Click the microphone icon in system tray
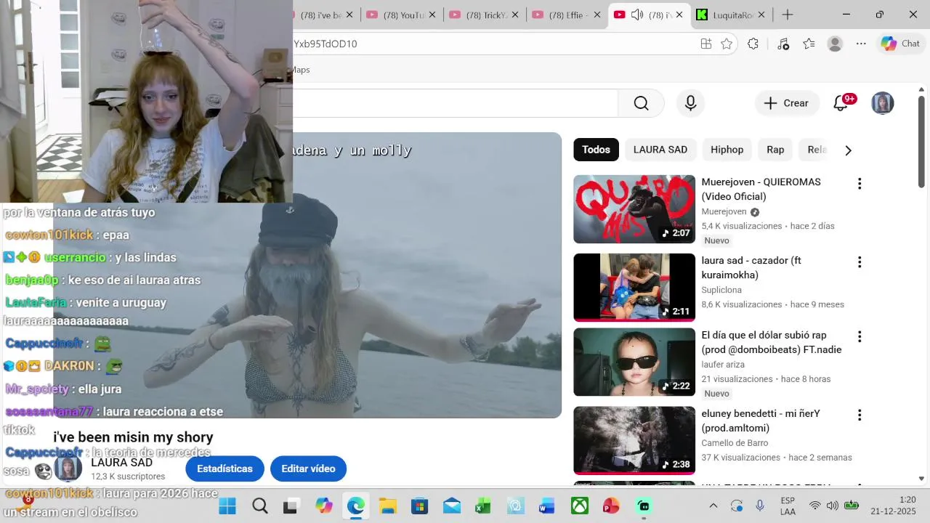930x523 pixels. 760,506
